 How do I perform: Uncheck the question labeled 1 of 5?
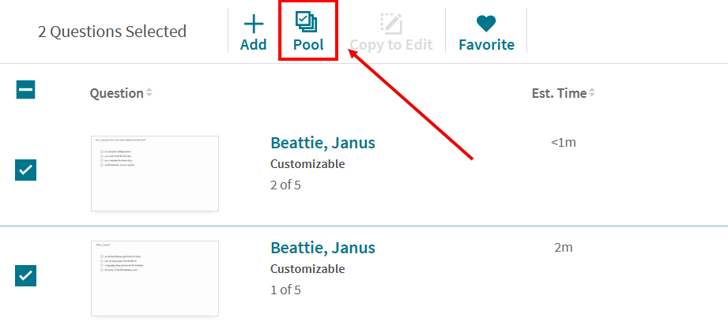25,276
